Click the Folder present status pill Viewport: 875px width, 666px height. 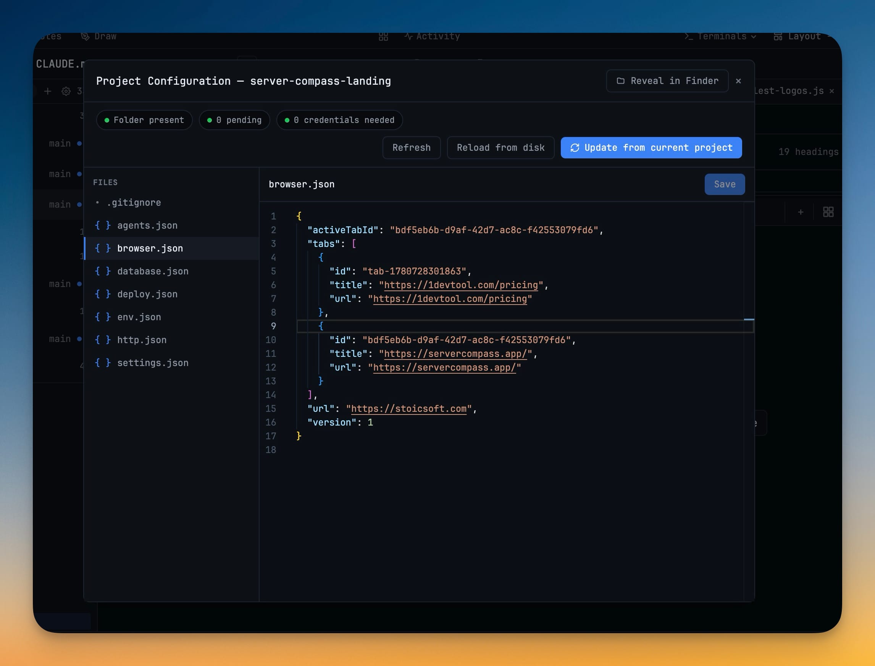(x=144, y=120)
